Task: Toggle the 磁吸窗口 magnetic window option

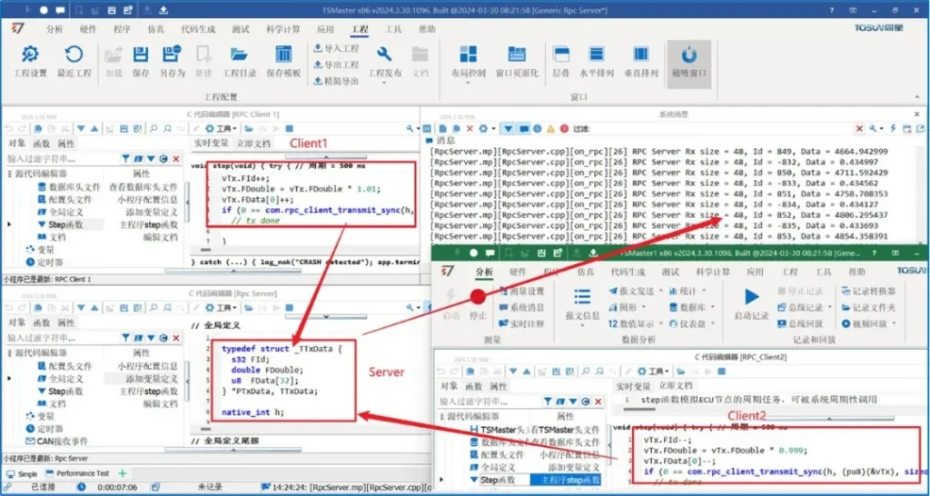Action: (x=687, y=59)
